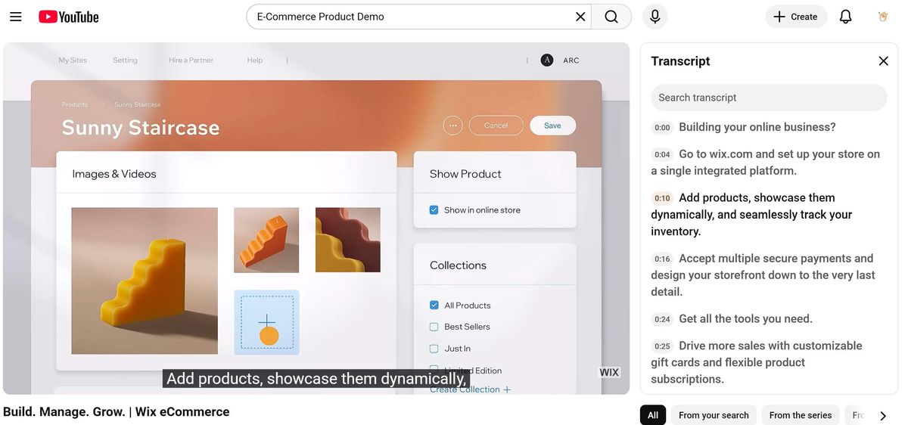Image resolution: width=908 pixels, height=425 pixels.
Task: Click the ARC profile avatar in video
Action: (x=547, y=60)
